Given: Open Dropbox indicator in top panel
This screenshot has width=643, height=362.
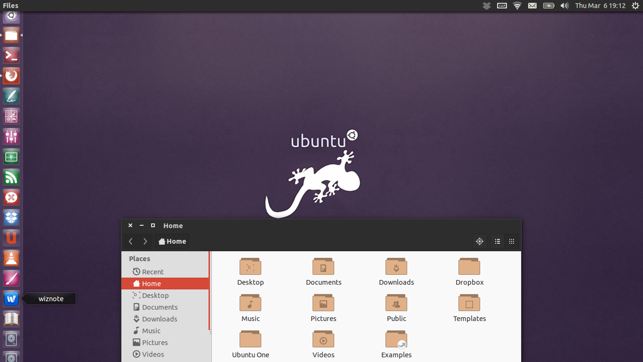Looking at the screenshot, I should pyautogui.click(x=487, y=6).
